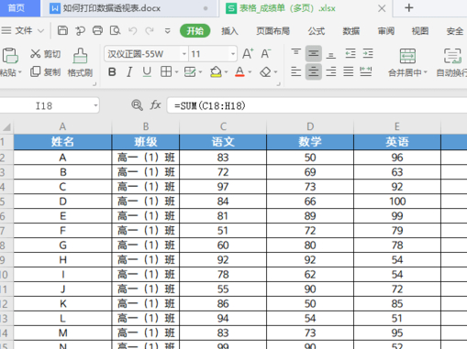Switch to the View (视图) tab
Viewport: 467px width, 349px height.
[x=420, y=31]
